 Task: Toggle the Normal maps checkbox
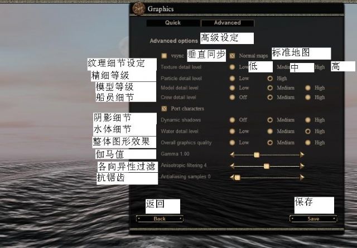point(232,56)
